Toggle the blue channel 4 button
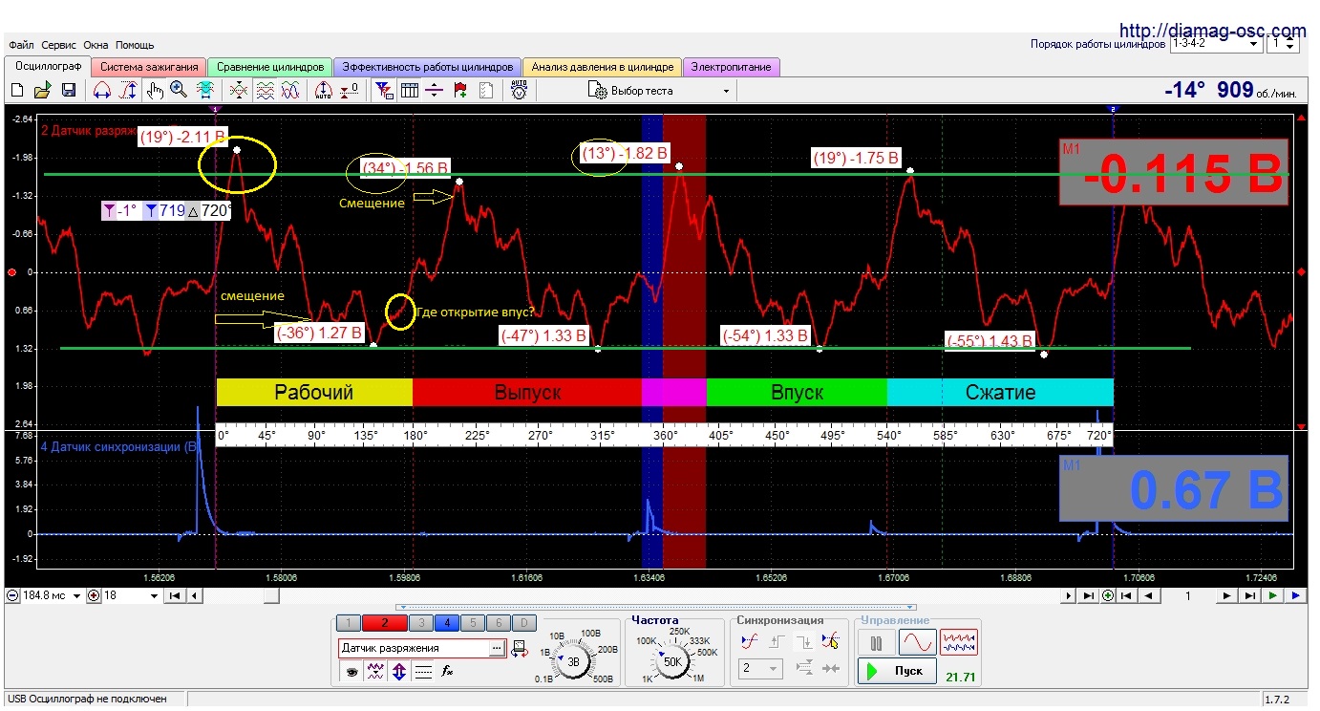 [x=446, y=623]
